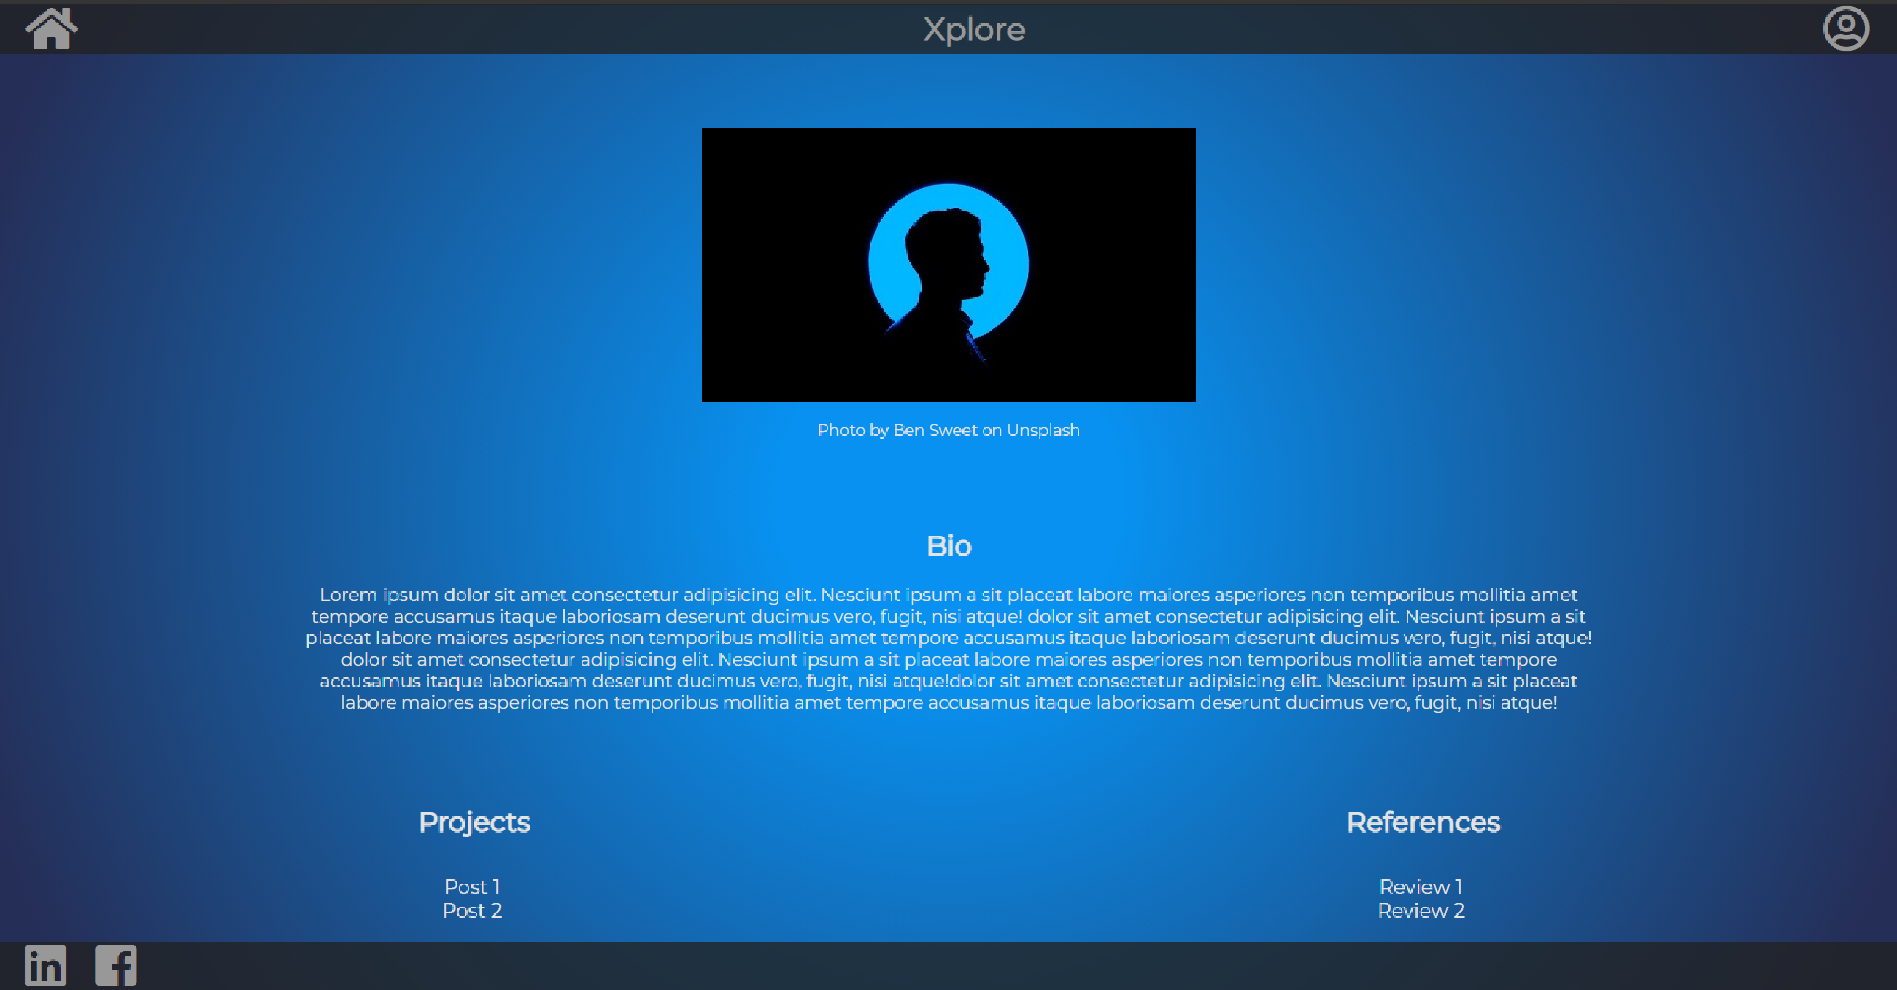Open Post 2 under Projects
The height and width of the screenshot is (990, 1897).
pos(472,911)
